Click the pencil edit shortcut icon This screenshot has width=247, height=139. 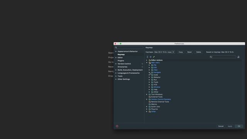pyautogui.click(x=154, y=57)
